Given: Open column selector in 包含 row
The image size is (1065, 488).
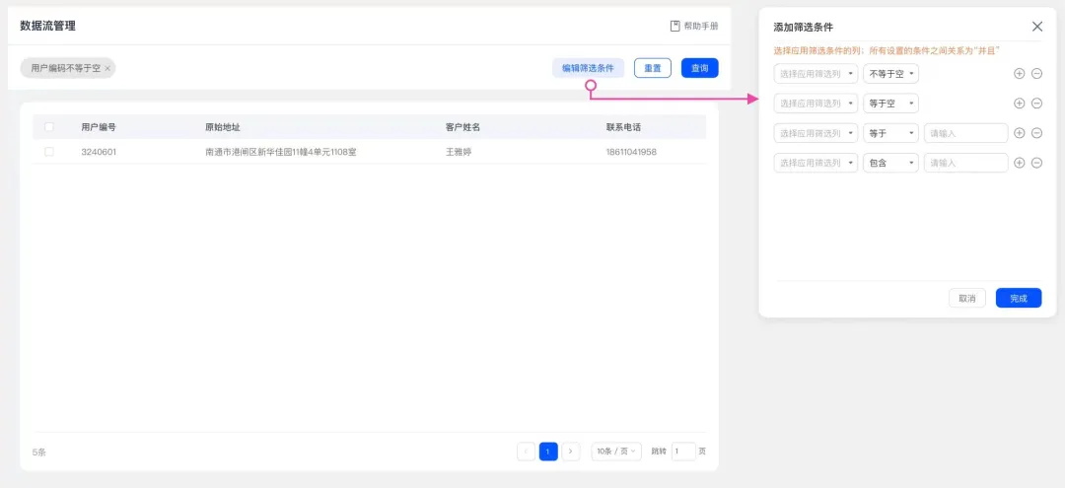Looking at the screenshot, I should [x=816, y=163].
